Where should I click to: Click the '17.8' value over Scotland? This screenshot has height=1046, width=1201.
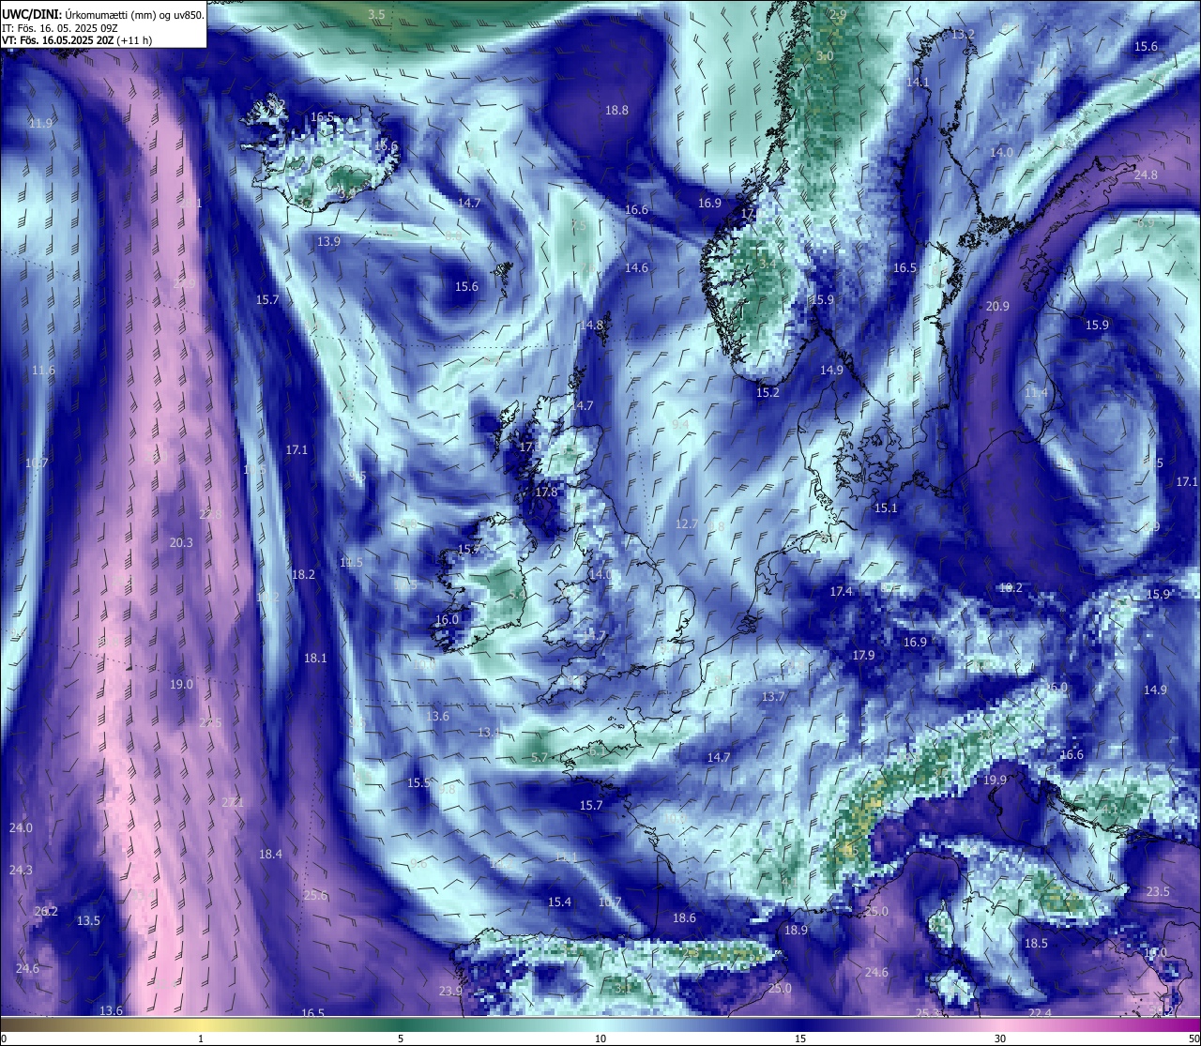tap(546, 492)
